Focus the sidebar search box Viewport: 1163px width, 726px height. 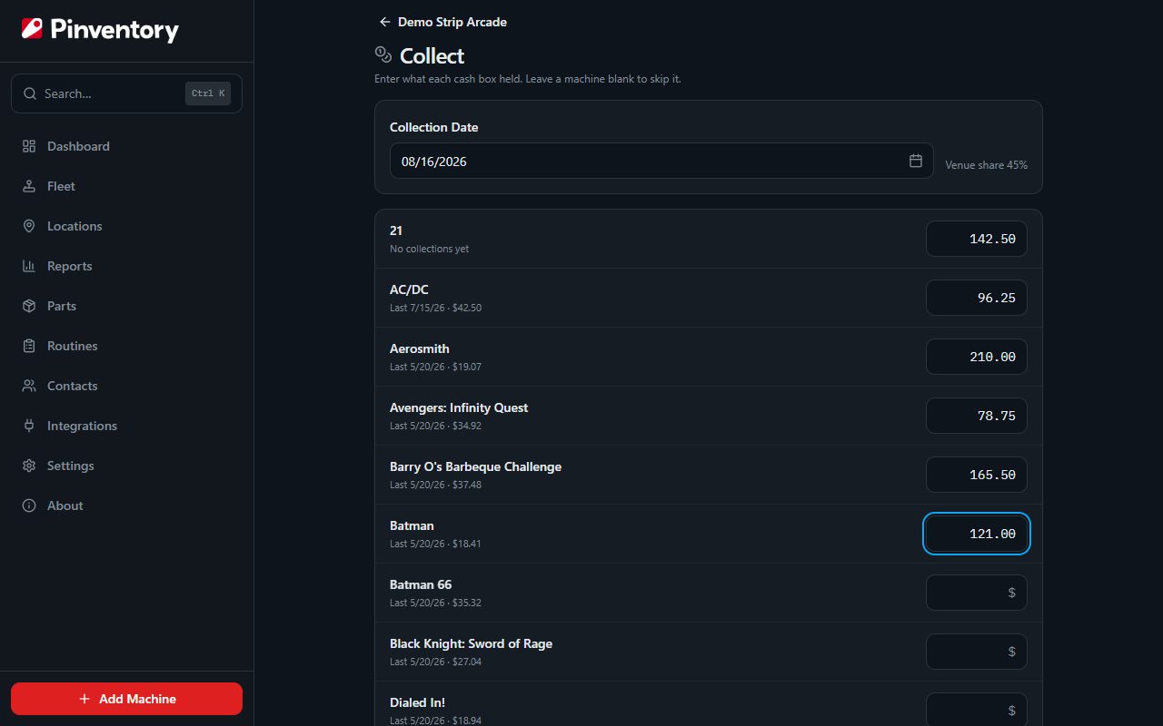126,93
